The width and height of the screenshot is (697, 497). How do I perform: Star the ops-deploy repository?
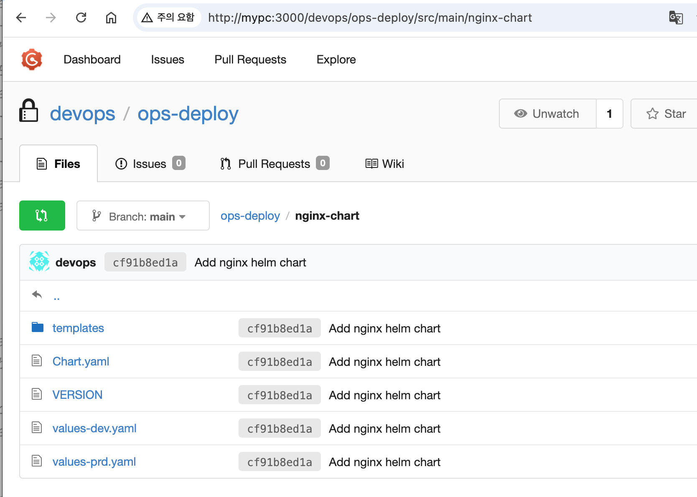[x=665, y=114]
